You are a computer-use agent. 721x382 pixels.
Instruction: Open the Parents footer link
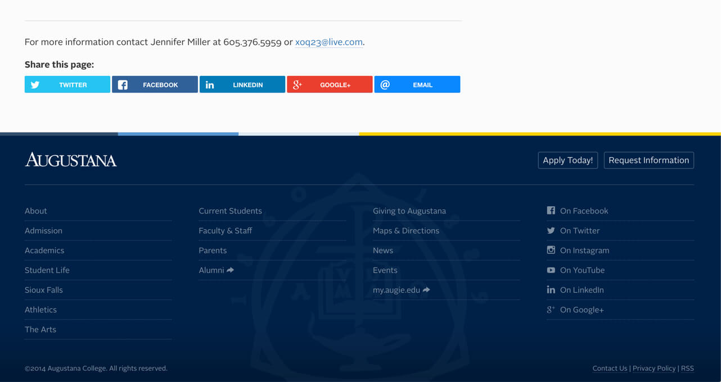pyautogui.click(x=213, y=250)
